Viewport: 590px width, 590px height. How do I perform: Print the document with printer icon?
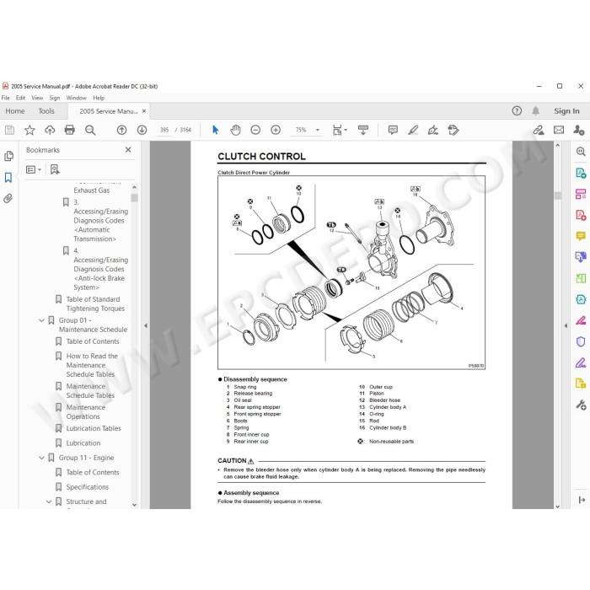70,130
